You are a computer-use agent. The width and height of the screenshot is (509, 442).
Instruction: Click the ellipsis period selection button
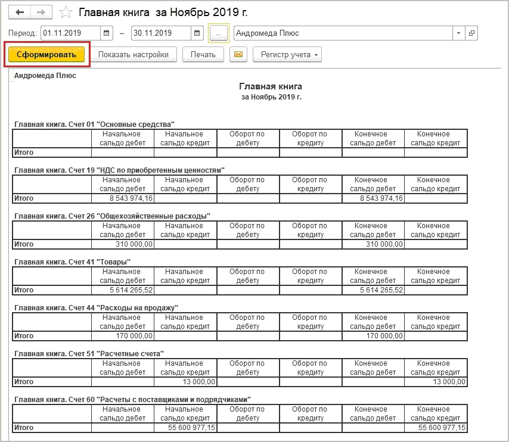point(218,33)
